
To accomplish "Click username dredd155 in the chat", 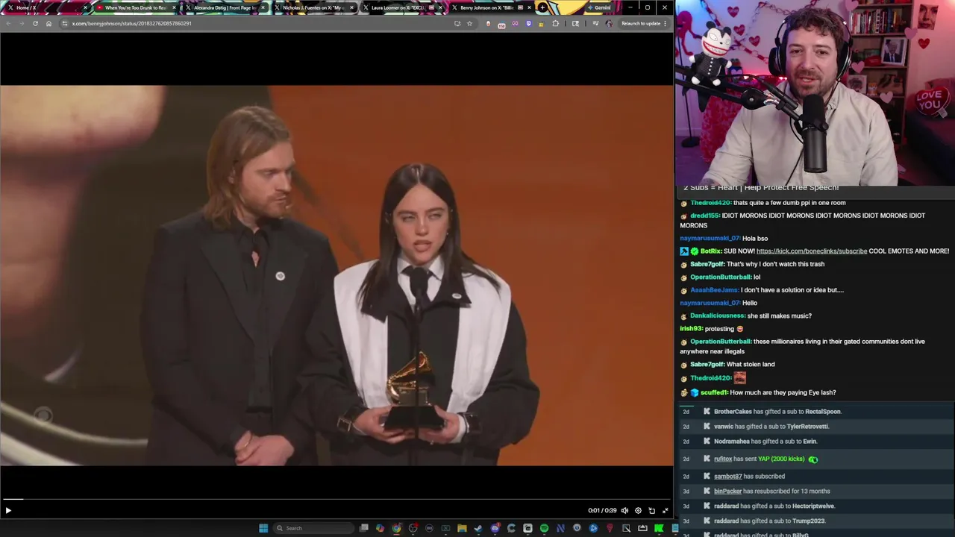I will 705,216.
